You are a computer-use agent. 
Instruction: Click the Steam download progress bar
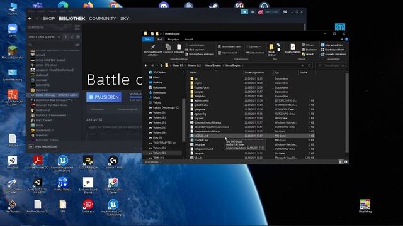[x=135, y=97]
